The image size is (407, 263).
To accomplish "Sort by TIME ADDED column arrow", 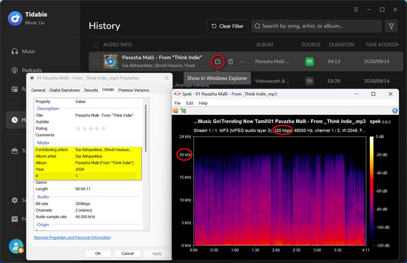I will pyautogui.click(x=397, y=45).
